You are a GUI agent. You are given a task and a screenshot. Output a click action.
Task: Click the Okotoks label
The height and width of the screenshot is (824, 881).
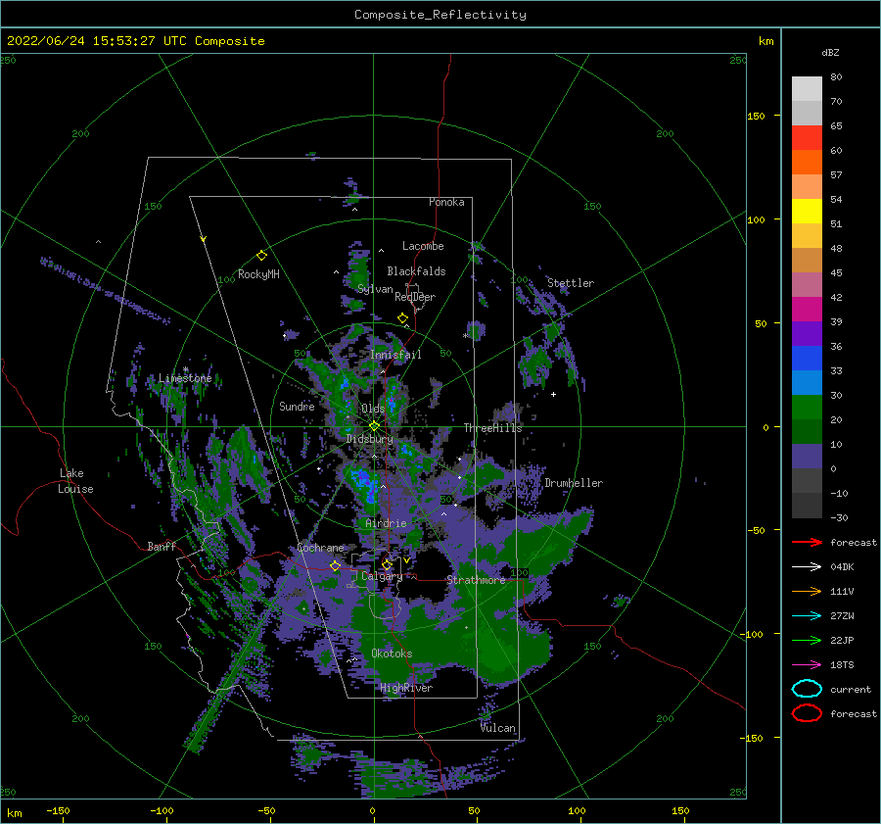(392, 653)
